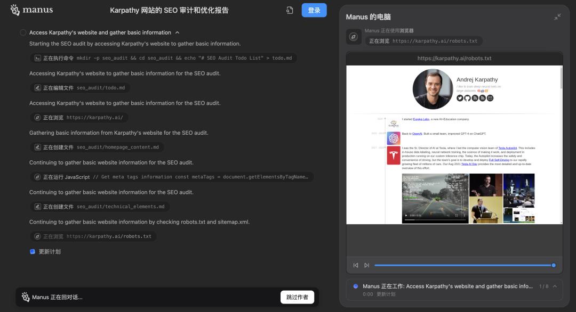Open Karpathy's Twitter profile icon
This screenshot has width=576, height=312.
pyautogui.click(x=460, y=98)
